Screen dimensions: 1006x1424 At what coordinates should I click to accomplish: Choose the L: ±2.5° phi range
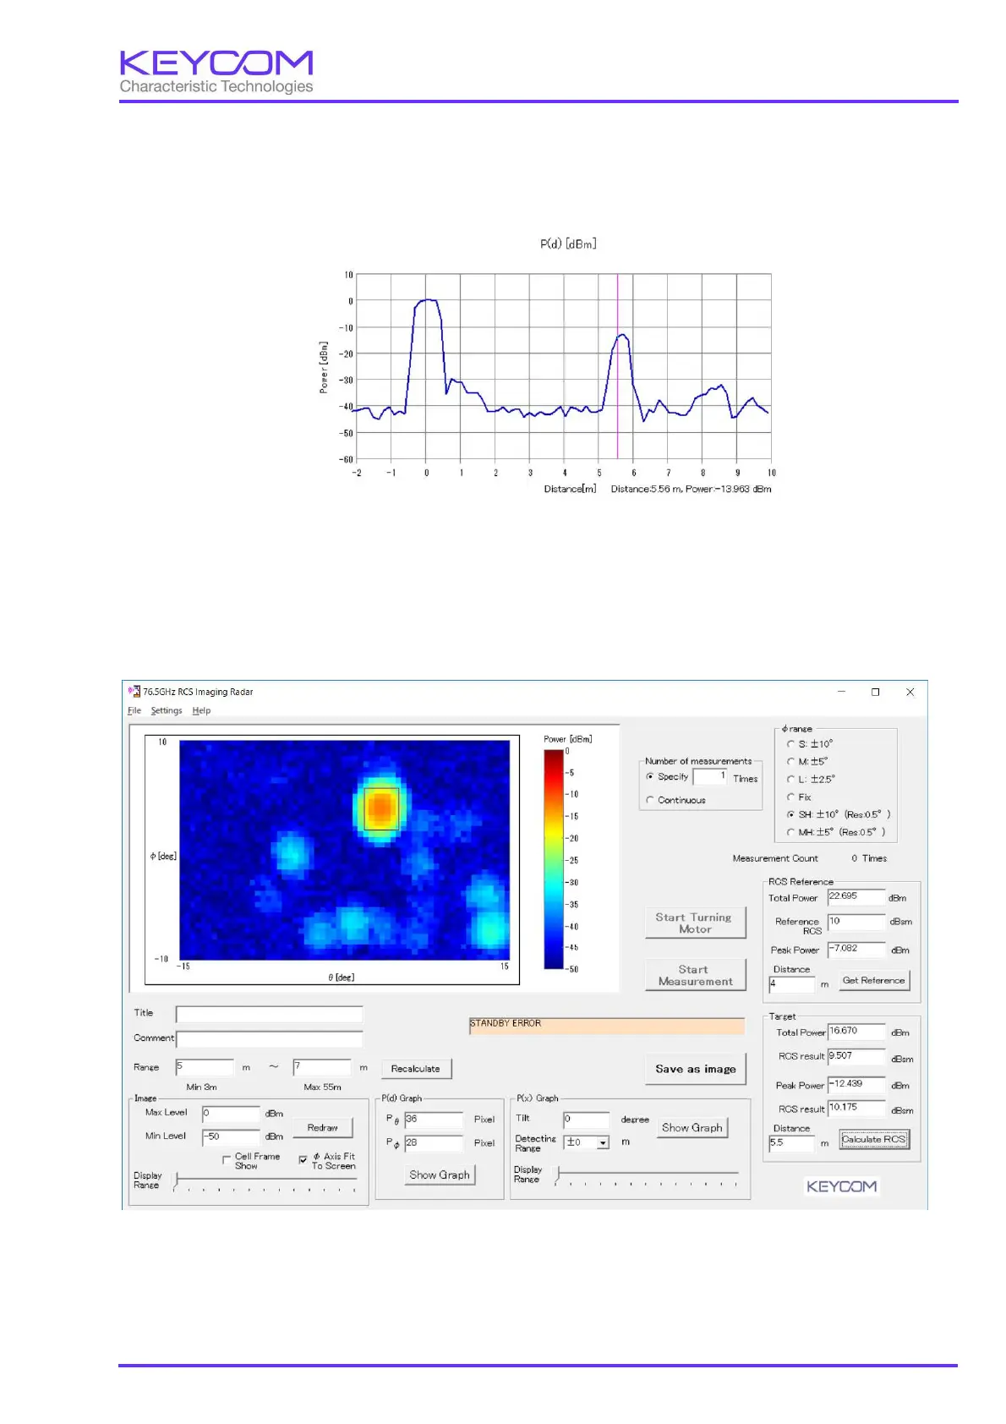(790, 780)
